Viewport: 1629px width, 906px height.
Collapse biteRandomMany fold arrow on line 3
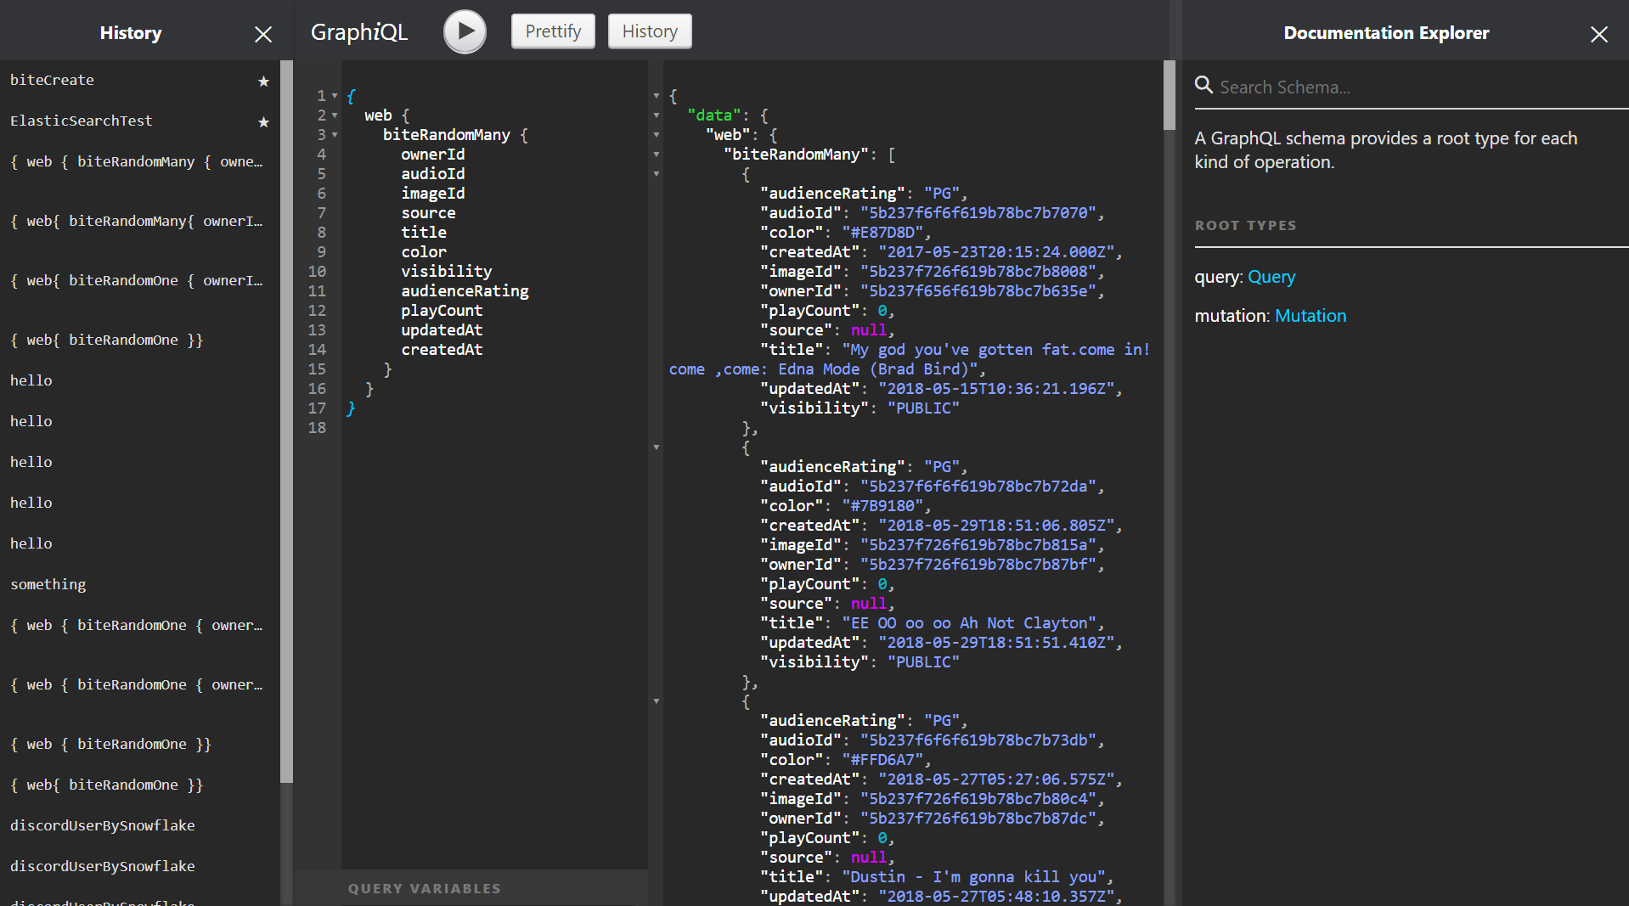(335, 135)
